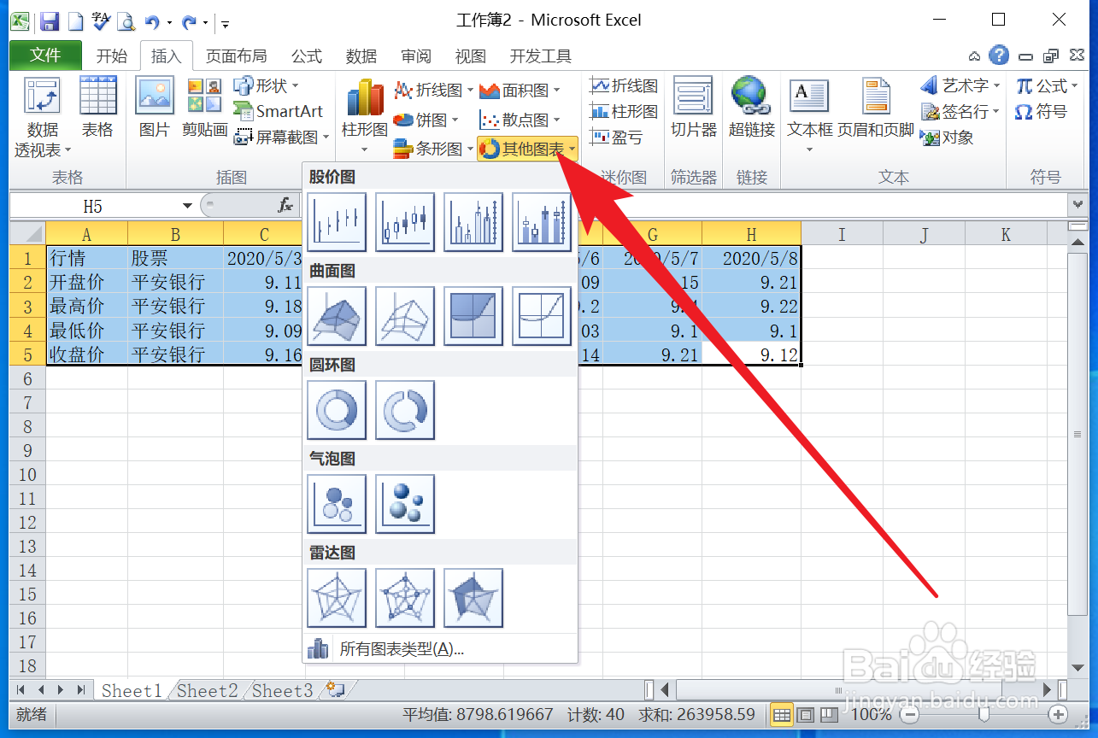Click cell H5 containing 9.12

tap(751, 354)
